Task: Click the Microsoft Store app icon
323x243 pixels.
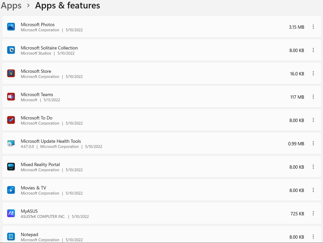Action: [x=11, y=73]
